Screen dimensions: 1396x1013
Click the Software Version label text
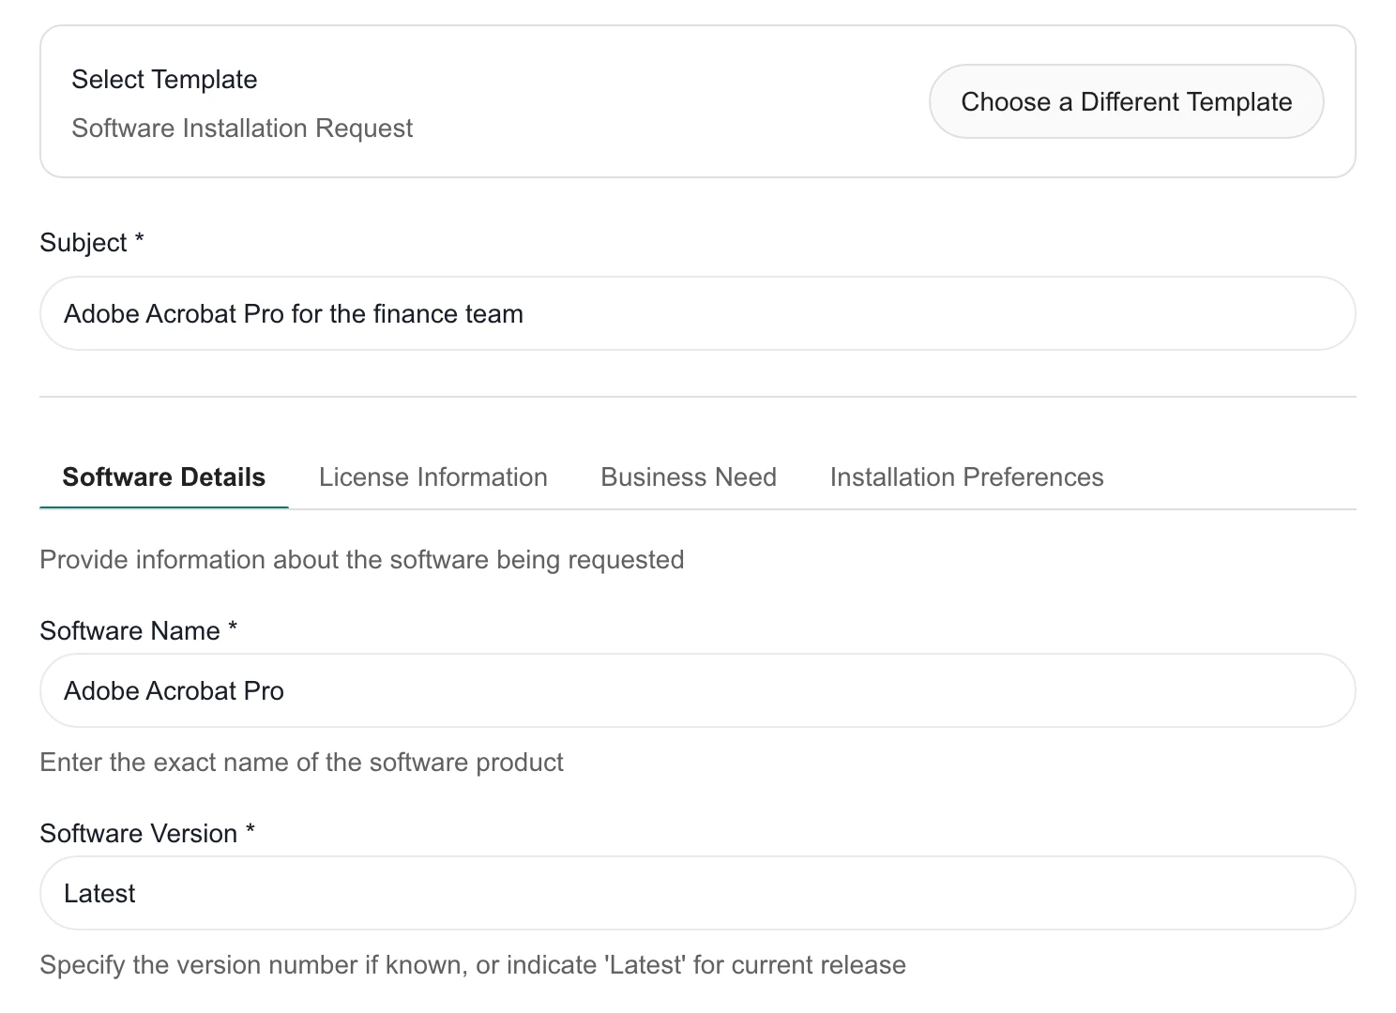[139, 833]
